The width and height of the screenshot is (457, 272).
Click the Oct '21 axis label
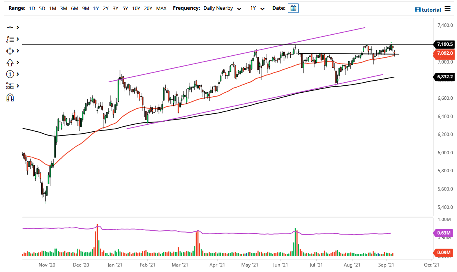[x=432, y=265]
